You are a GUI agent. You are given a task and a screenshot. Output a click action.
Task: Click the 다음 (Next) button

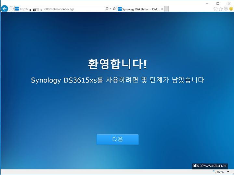(x=118, y=140)
